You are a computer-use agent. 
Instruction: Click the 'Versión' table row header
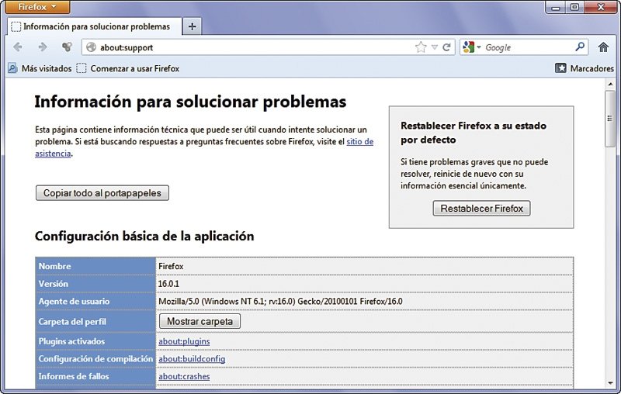pyautogui.click(x=95, y=284)
